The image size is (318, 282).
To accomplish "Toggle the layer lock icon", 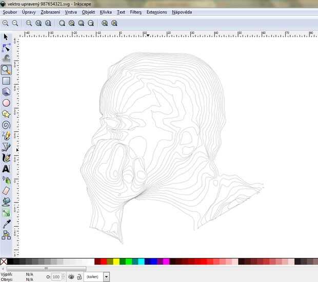I will (79, 277).
